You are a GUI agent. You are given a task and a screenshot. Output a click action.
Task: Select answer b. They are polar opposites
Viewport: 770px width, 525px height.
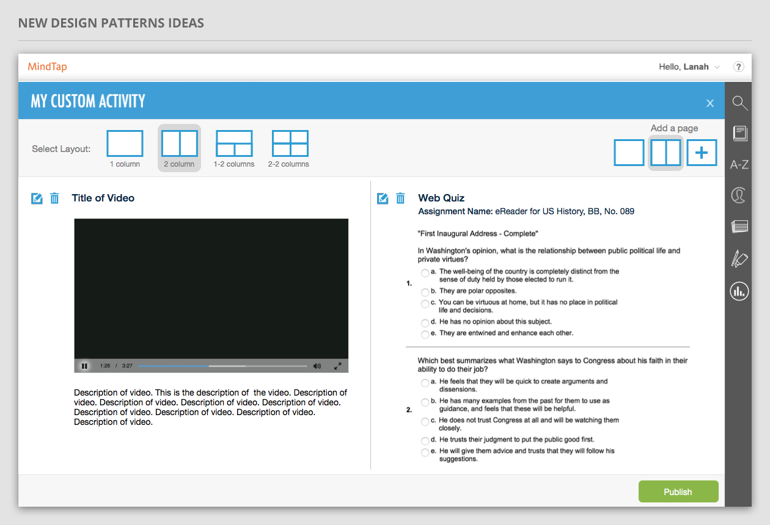click(x=425, y=292)
